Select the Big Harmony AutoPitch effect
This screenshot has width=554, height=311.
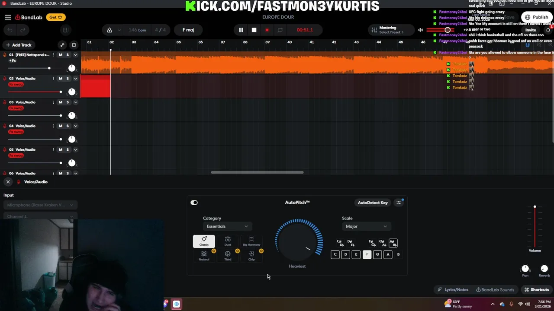coord(251,241)
